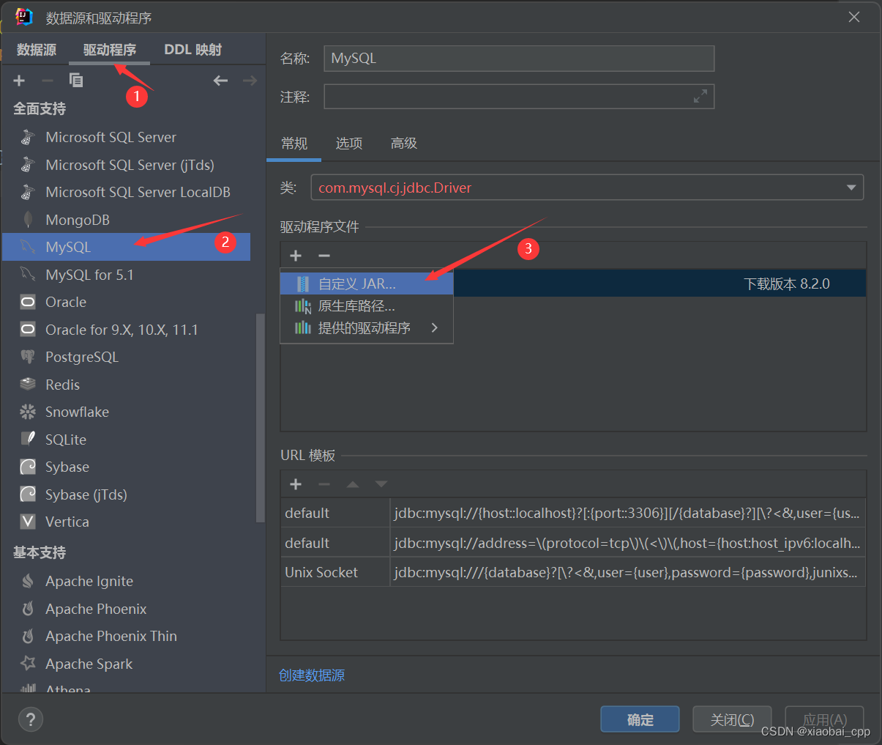Click the Sybase driver icon
This screenshot has width=882, height=745.
pos(28,467)
